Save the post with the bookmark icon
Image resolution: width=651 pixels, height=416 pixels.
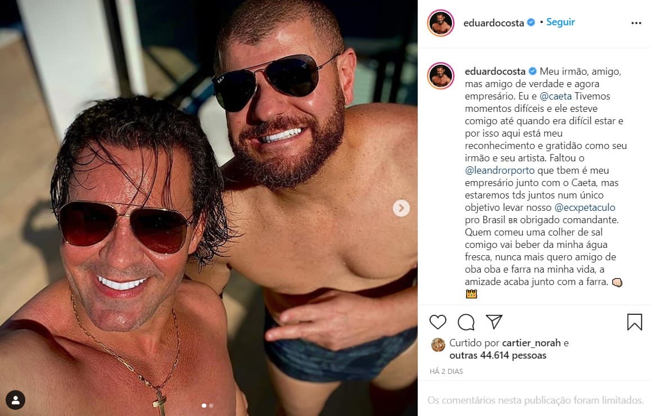pos(634,322)
